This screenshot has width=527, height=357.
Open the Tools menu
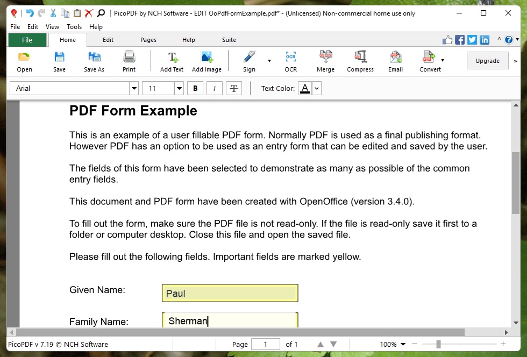pyautogui.click(x=74, y=27)
